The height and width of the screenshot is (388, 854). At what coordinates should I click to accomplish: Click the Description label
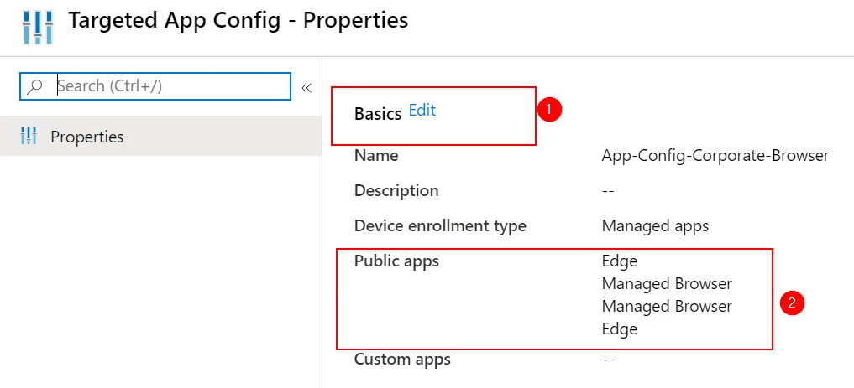396,191
